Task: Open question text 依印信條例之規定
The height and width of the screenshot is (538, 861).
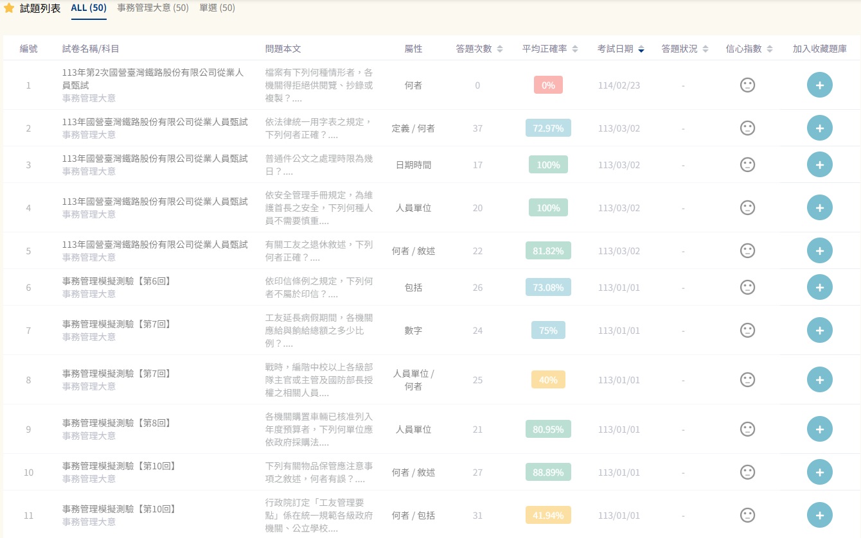Action: (319, 288)
